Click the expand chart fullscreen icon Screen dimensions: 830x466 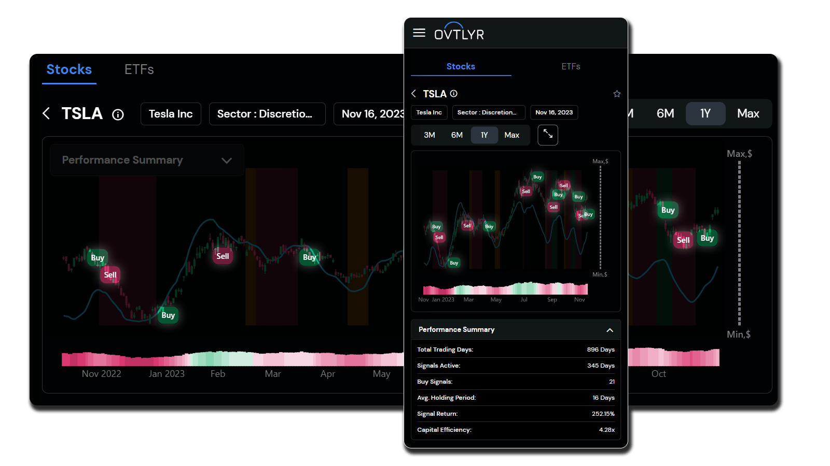(x=548, y=135)
